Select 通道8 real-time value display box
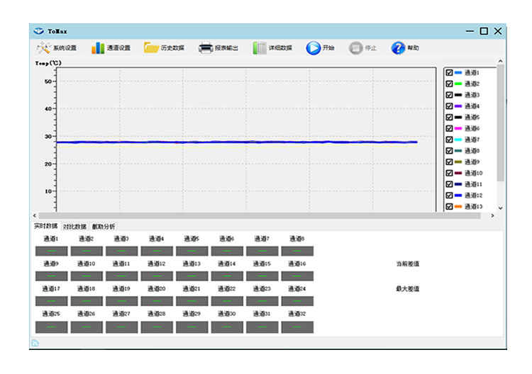 (297, 251)
